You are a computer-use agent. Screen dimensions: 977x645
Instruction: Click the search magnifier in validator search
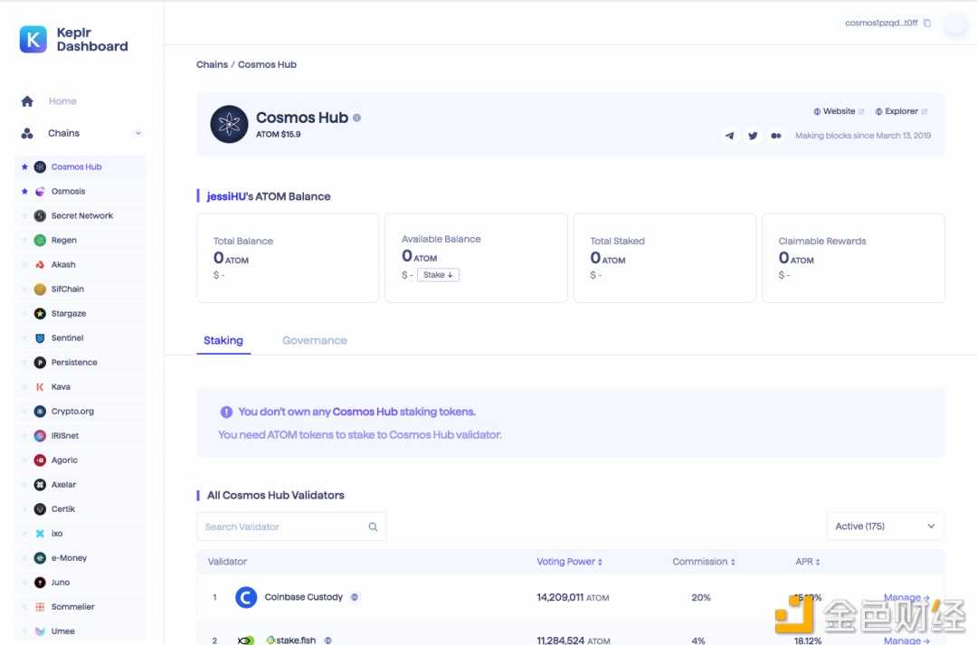373,526
